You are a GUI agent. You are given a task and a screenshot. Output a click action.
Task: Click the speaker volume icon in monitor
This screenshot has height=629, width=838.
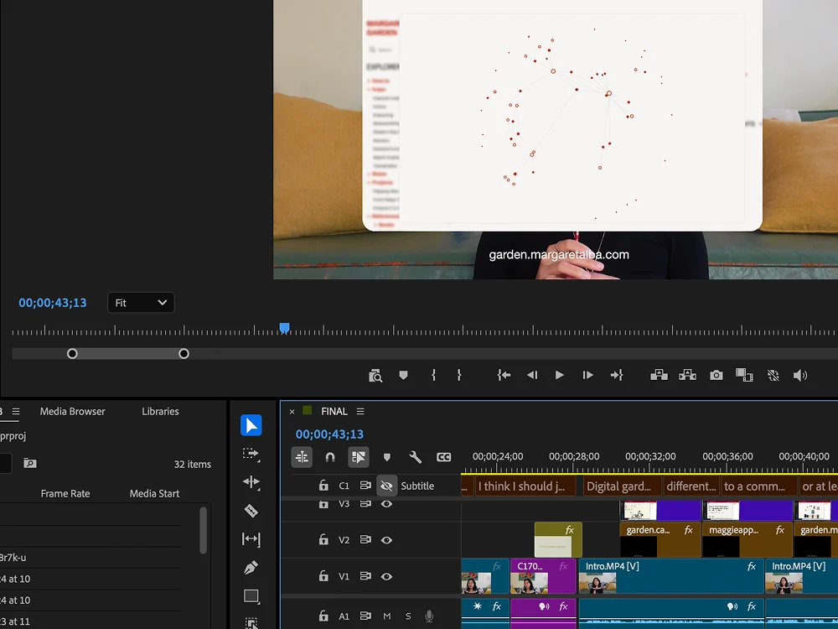(x=800, y=376)
